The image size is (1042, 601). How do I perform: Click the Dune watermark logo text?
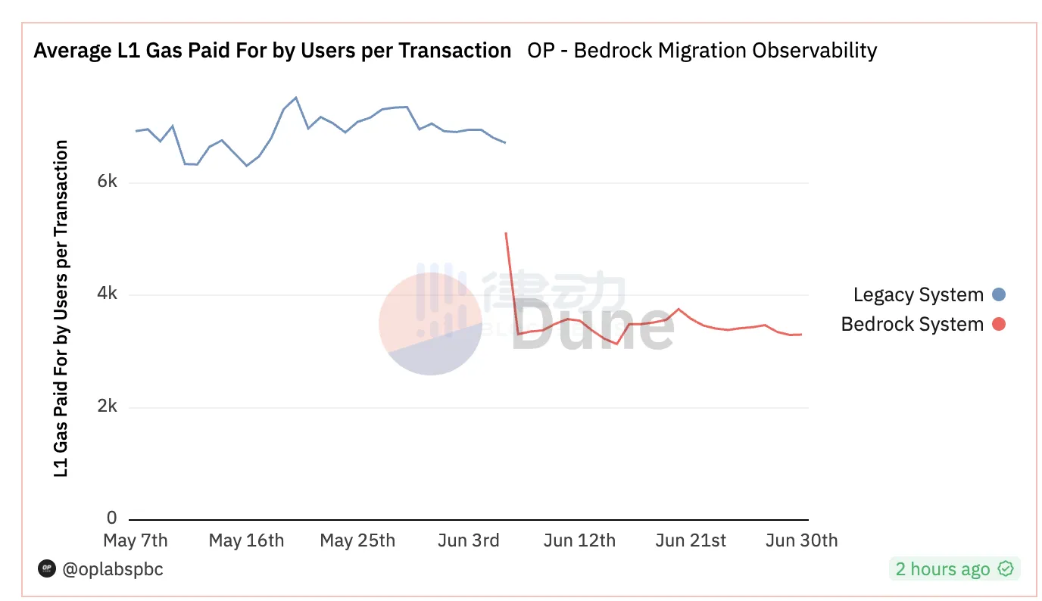click(x=592, y=325)
